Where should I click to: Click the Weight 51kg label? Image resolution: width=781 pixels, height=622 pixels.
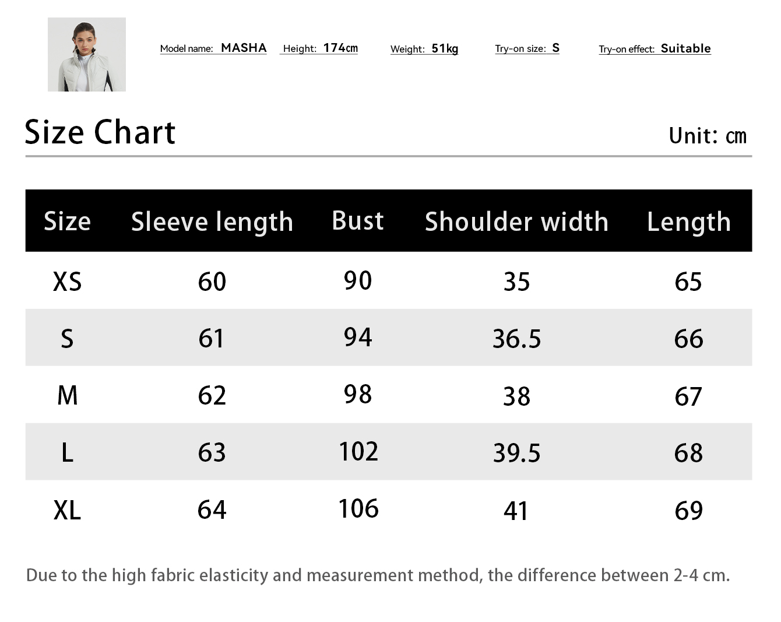pos(424,49)
